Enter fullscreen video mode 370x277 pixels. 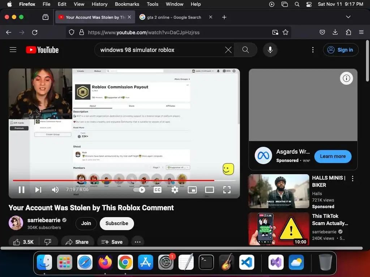click(227, 190)
